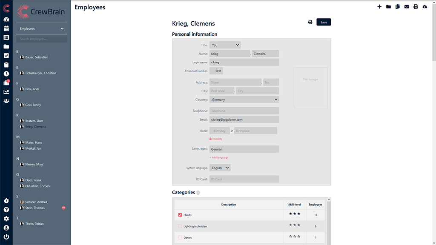The image size is (436, 245).
Task: Click the Save button
Action: (x=324, y=22)
